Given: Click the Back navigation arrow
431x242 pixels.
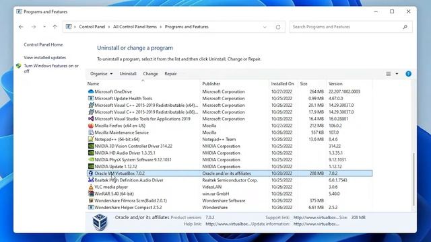Looking at the screenshot, I should [x=21, y=27].
